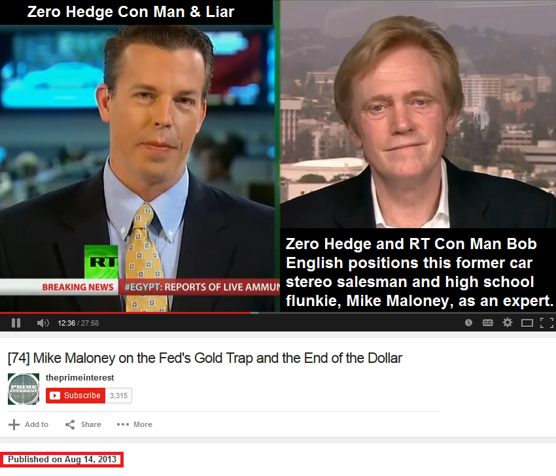Screen dimensions: 556x476
Task: Subscribe to theprimeinterest channel
Action: click(75, 396)
